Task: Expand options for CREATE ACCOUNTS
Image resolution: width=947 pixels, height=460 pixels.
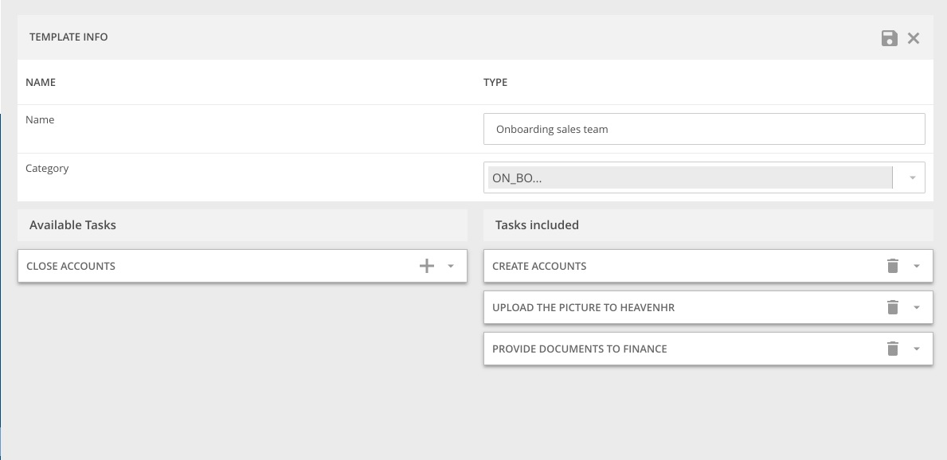Action: tap(916, 266)
